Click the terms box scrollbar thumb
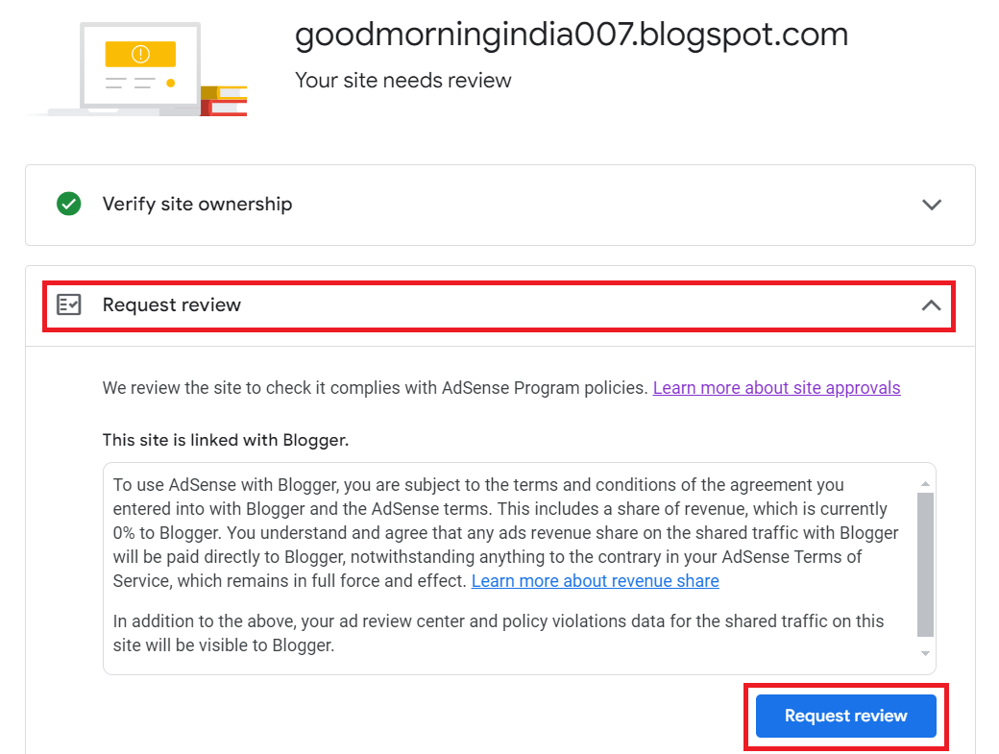The width and height of the screenshot is (999, 754). (x=925, y=564)
